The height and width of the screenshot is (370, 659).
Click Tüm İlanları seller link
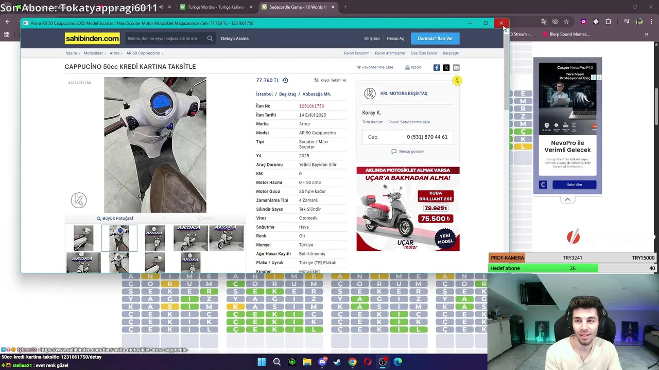(x=373, y=122)
